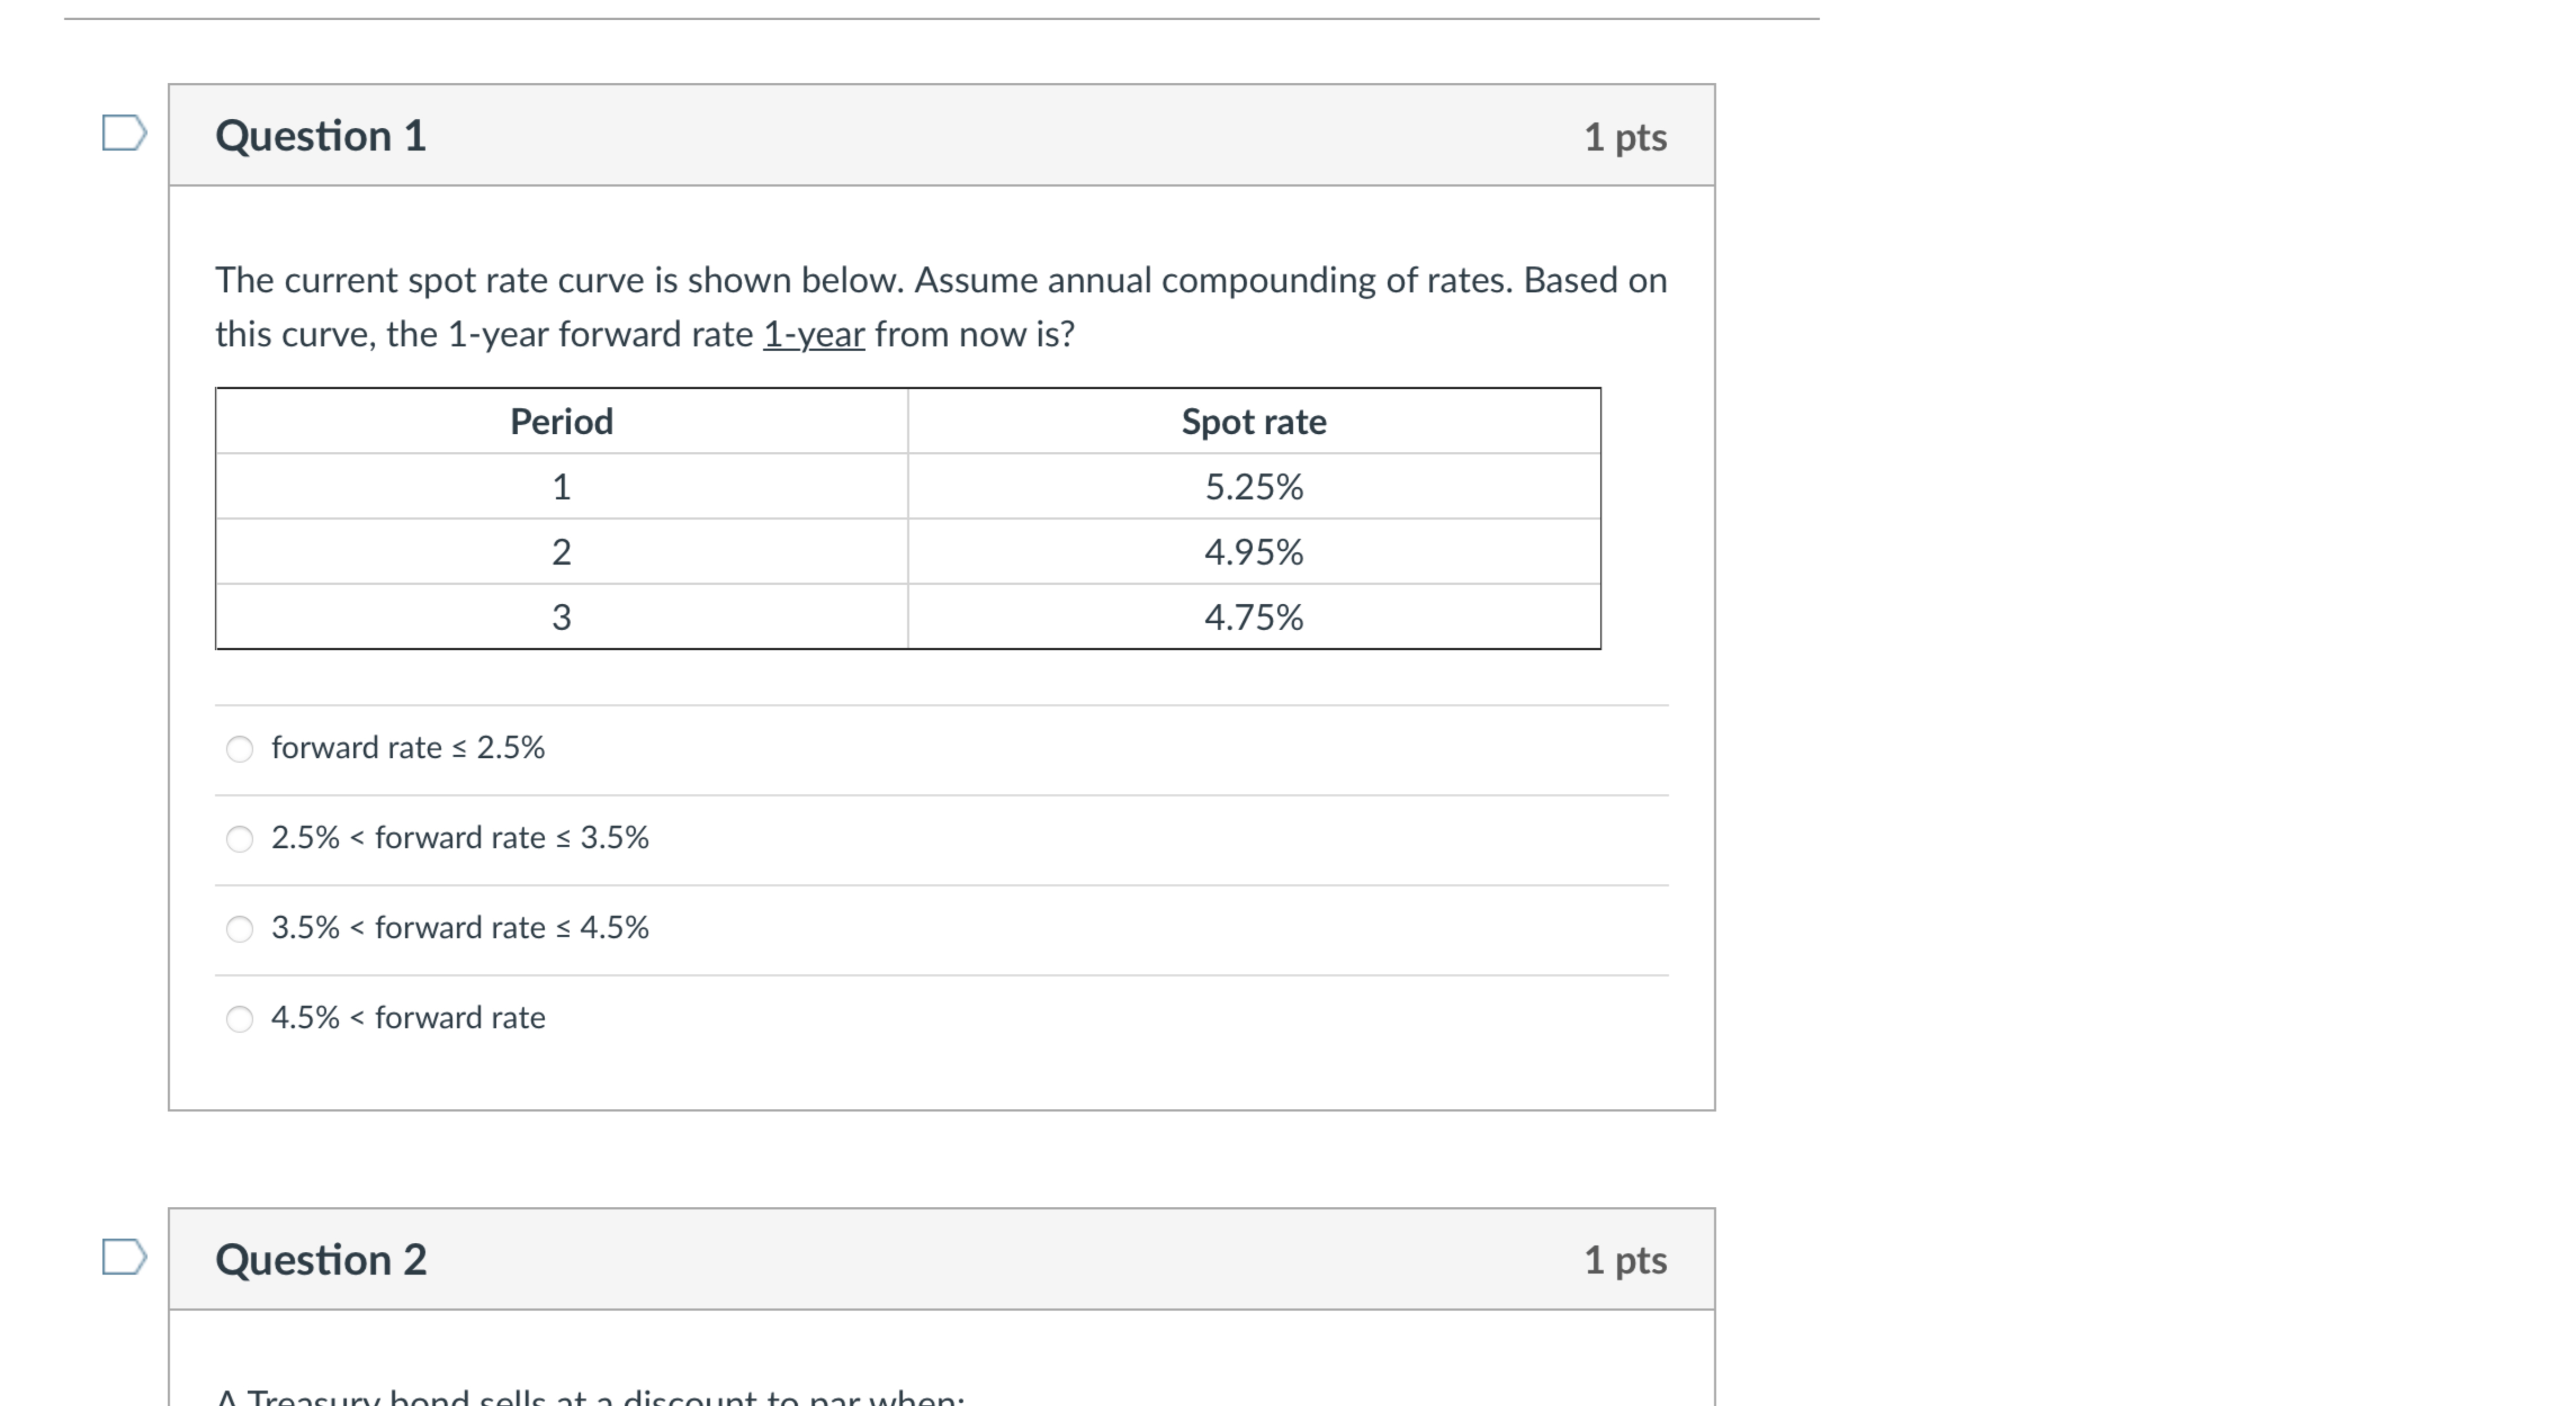Select the '2.5% < forward rate ≤ 3.5%' option
Image resolution: width=2576 pixels, height=1406 pixels.
pyautogui.click(x=240, y=840)
